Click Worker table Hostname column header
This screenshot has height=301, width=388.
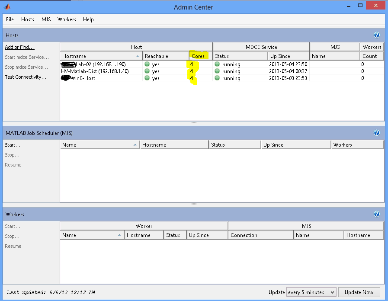coord(144,235)
